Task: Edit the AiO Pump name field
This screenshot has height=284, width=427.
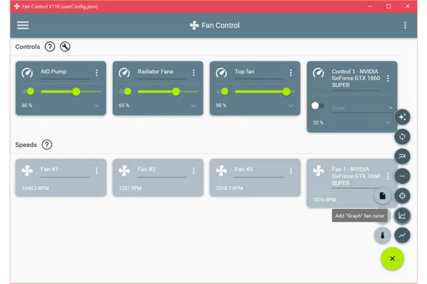Action: point(65,73)
